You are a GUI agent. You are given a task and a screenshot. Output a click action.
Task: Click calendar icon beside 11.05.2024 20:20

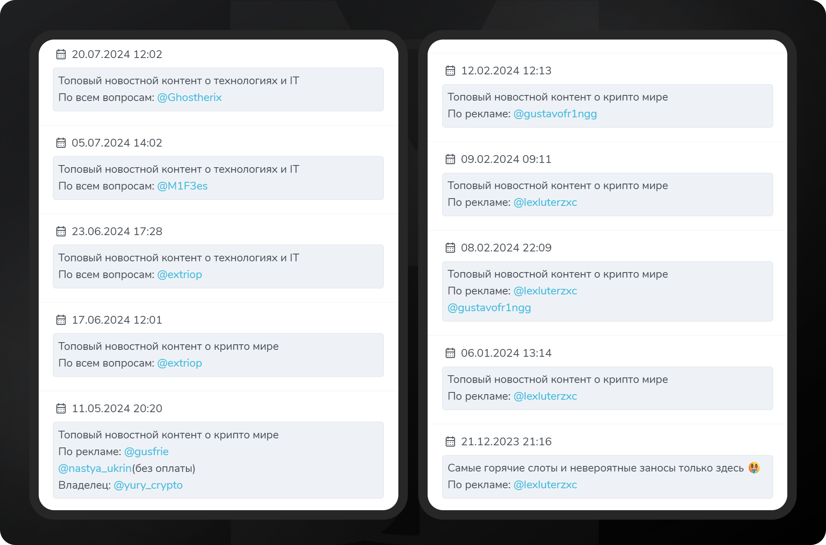[61, 408]
